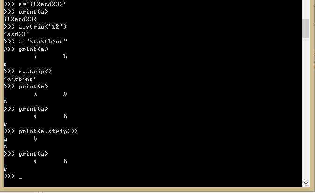Click the 112asd232 output line
This screenshot has height=193, width=315.
[x=20, y=19]
